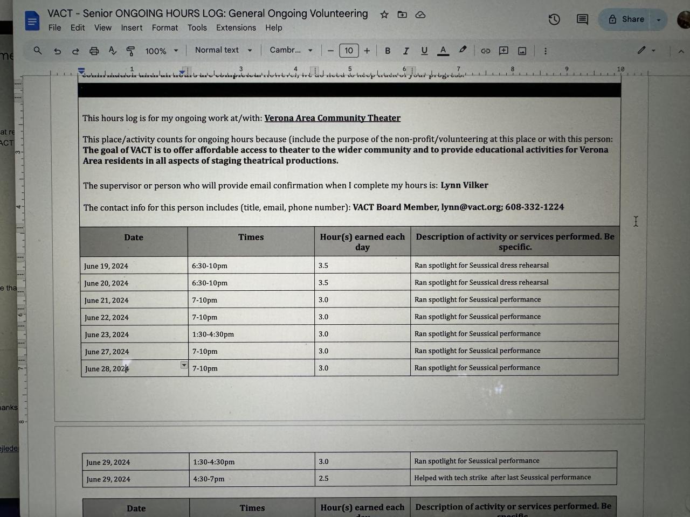
Task: Click the font size field
Action: tap(349, 51)
